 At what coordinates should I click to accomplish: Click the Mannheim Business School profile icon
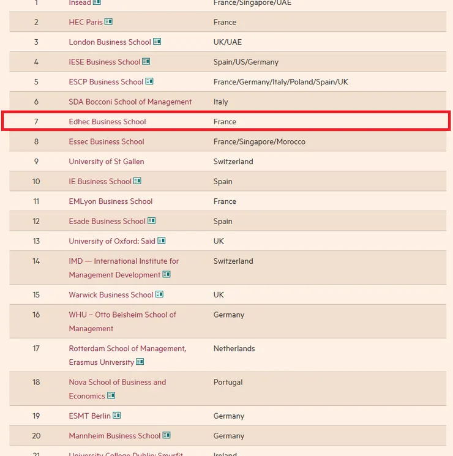167,436
